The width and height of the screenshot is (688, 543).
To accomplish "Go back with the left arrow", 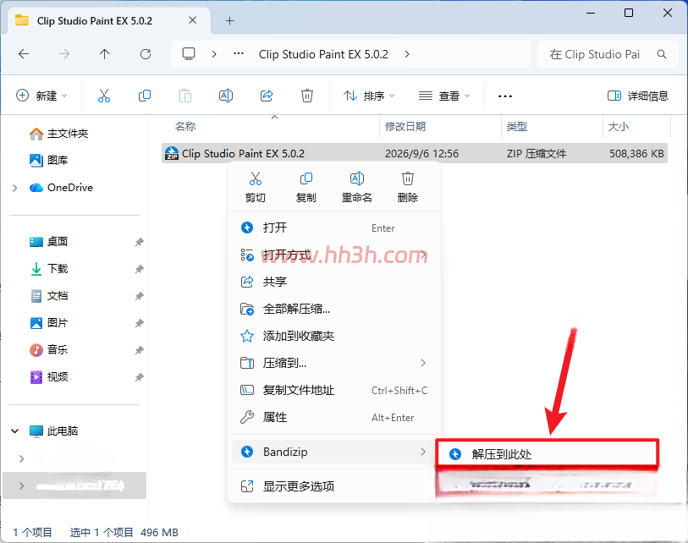I will tap(24, 54).
